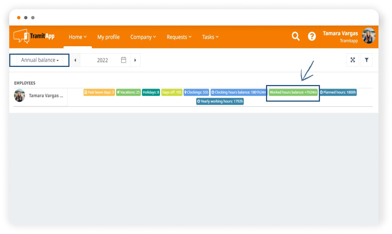392x234 pixels.
Task: Expand the Company menu
Action: click(143, 37)
